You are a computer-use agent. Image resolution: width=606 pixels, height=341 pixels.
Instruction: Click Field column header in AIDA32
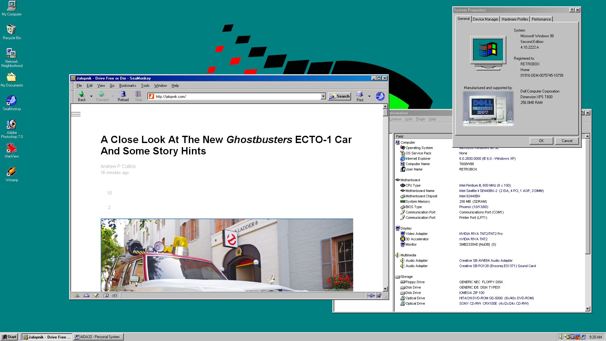tap(423, 136)
